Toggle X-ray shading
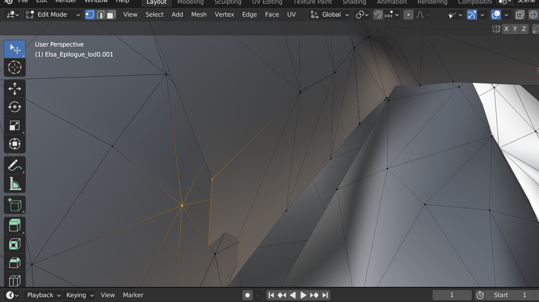 [x=520, y=14]
